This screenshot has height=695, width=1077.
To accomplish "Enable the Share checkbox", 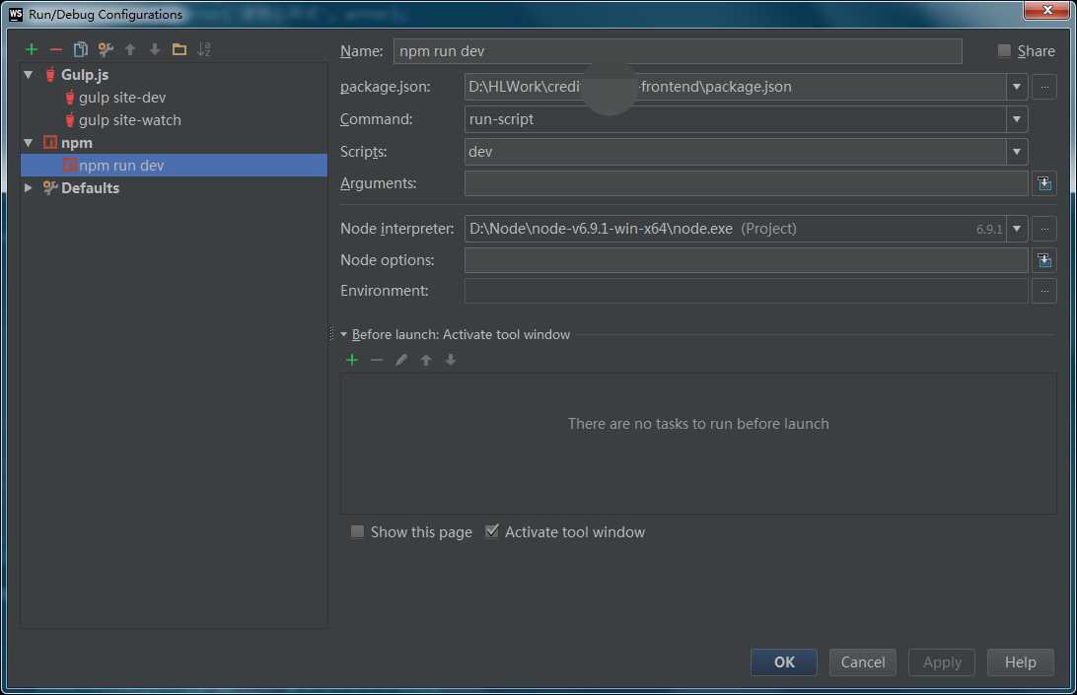I will tap(1004, 50).
